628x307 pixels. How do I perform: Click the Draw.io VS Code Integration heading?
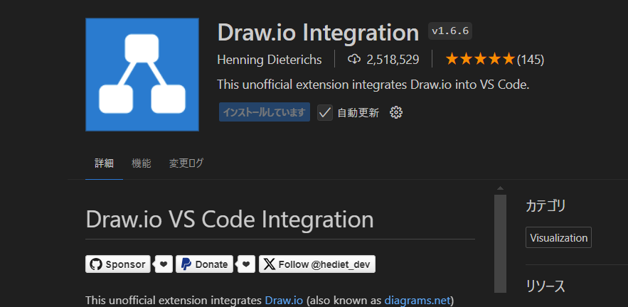pyautogui.click(x=230, y=220)
